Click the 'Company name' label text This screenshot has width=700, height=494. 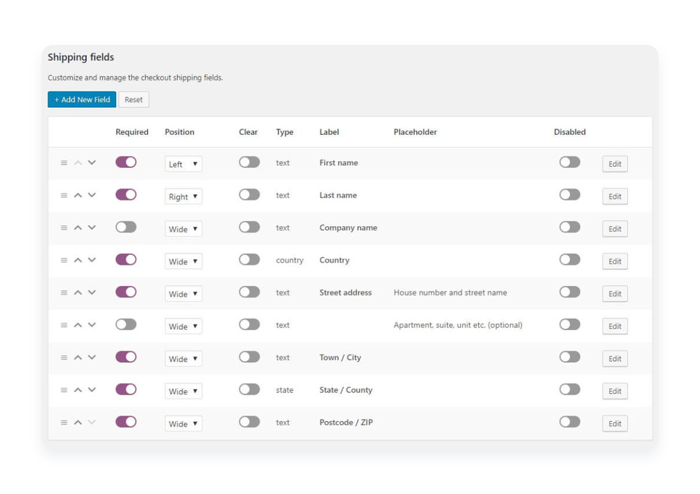point(348,228)
